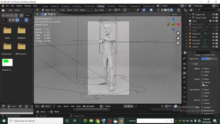
Task: Adjust the Alpha Threshold slider
Action: pyautogui.click(x=209, y=59)
